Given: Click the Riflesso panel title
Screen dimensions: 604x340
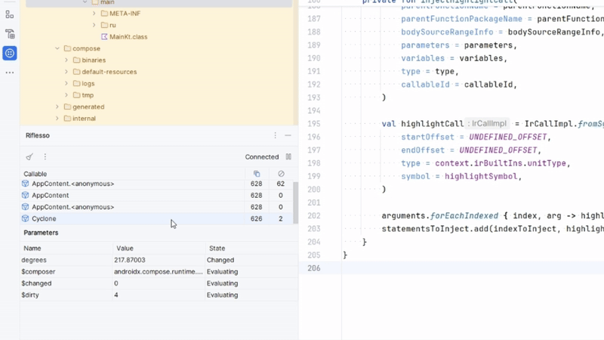Looking at the screenshot, I should coord(37,135).
